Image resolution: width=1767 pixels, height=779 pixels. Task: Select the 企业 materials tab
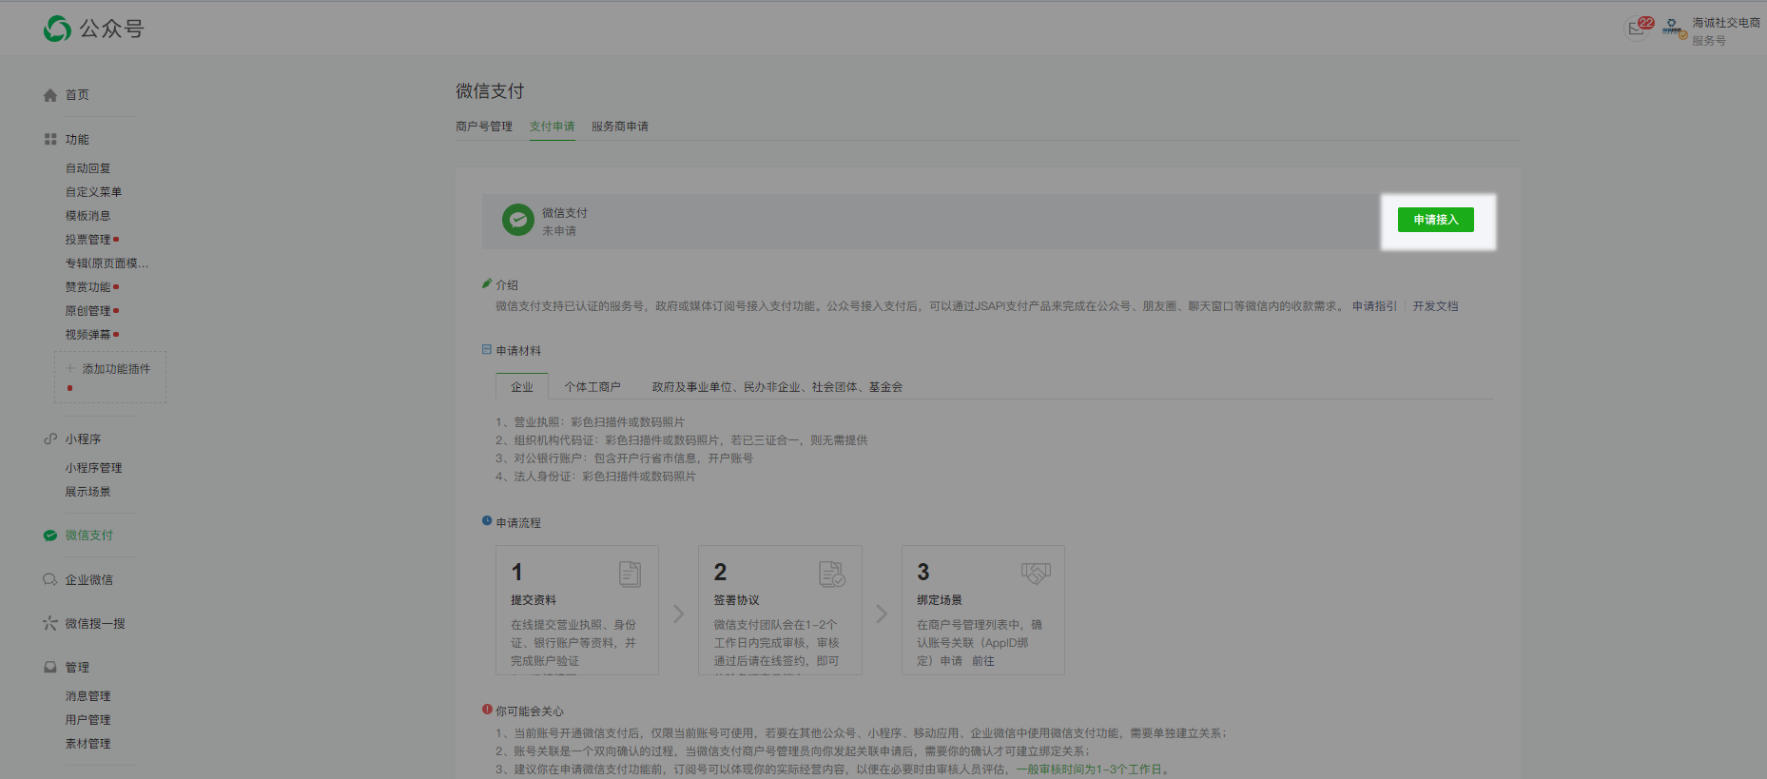tap(522, 387)
